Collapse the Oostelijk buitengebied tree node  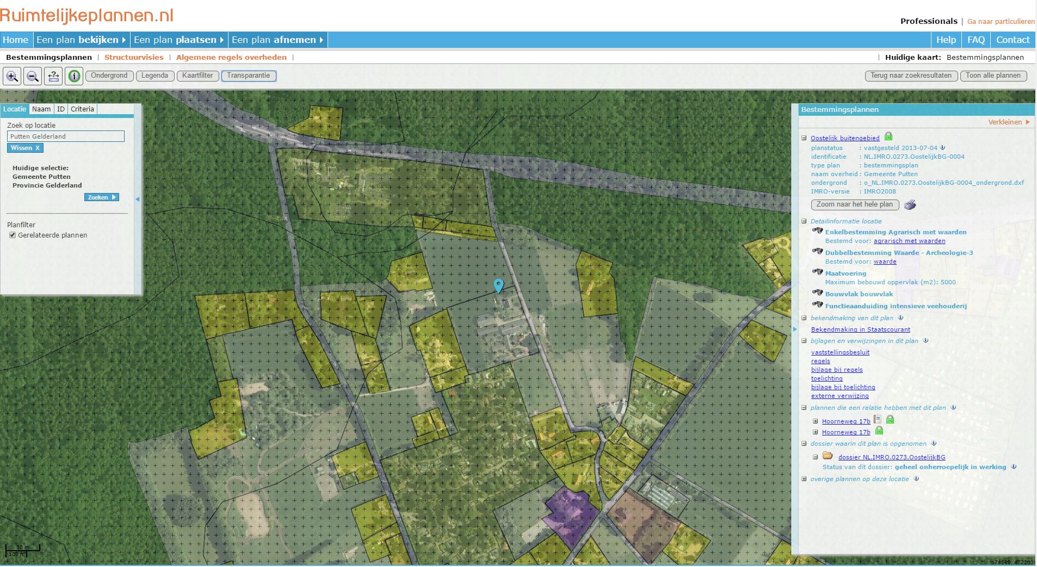click(x=804, y=138)
